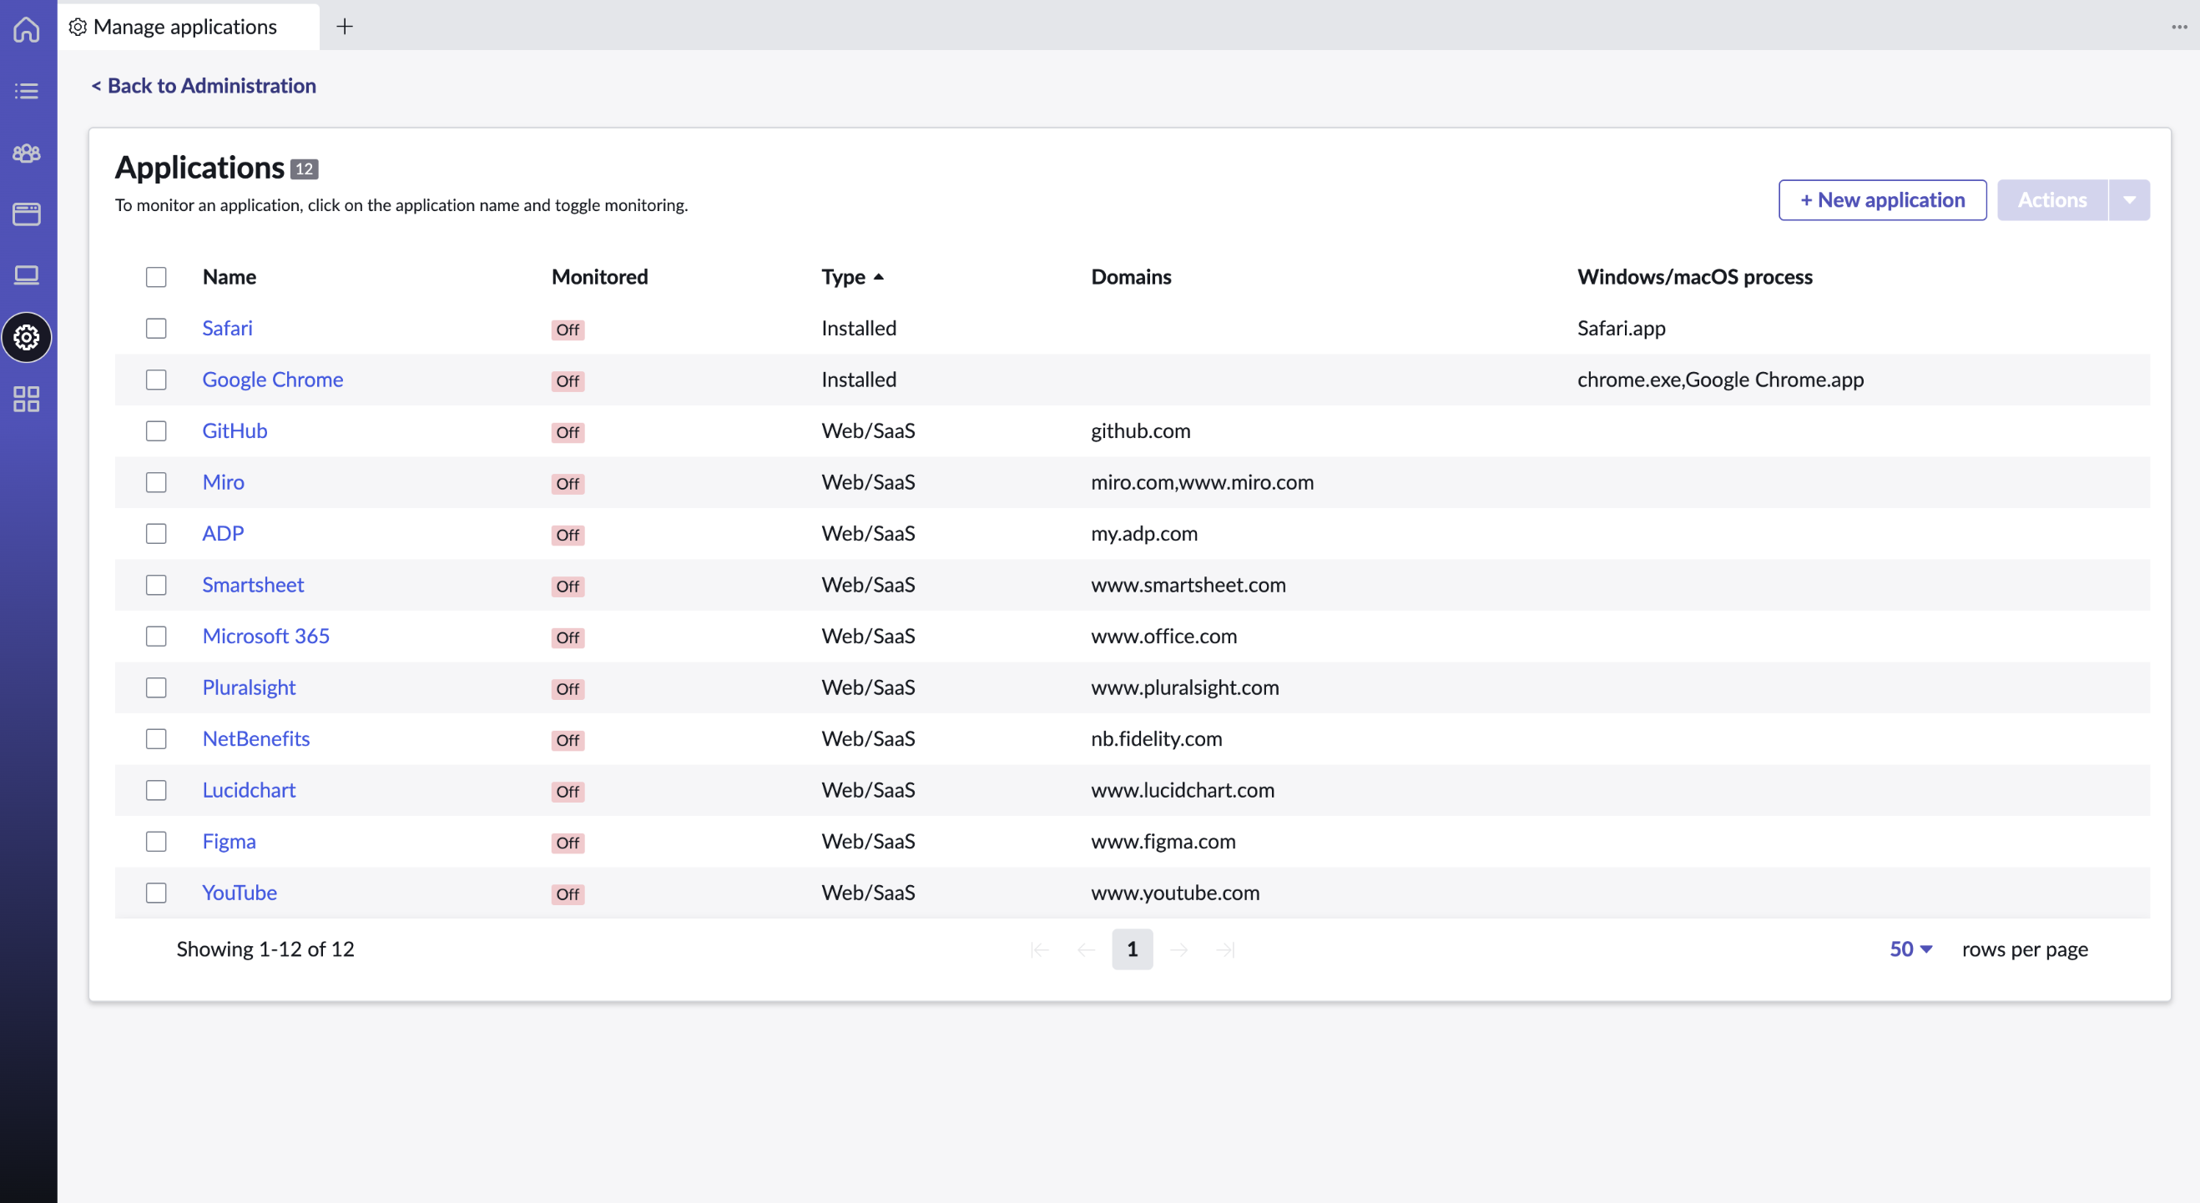
Task: Go to last page pagination arrow
Action: pos(1224,949)
